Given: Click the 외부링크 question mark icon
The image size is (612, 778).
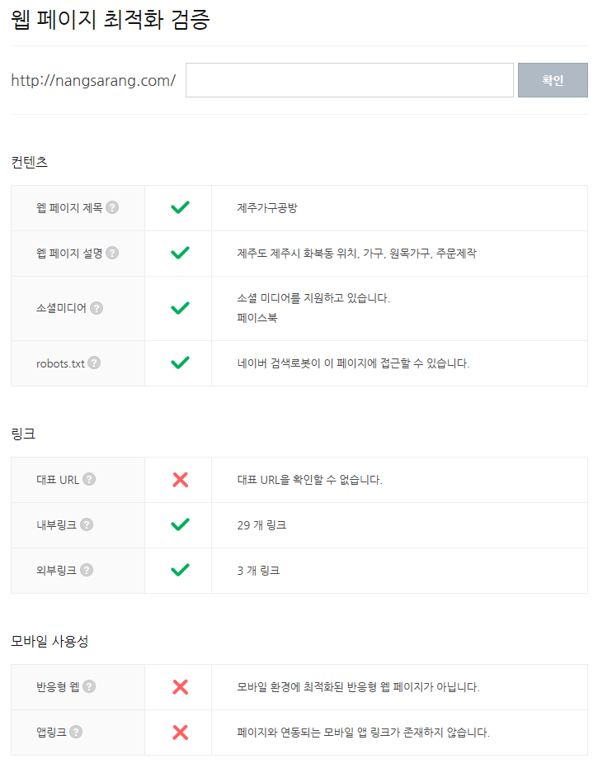Looking at the screenshot, I should [x=87, y=570].
